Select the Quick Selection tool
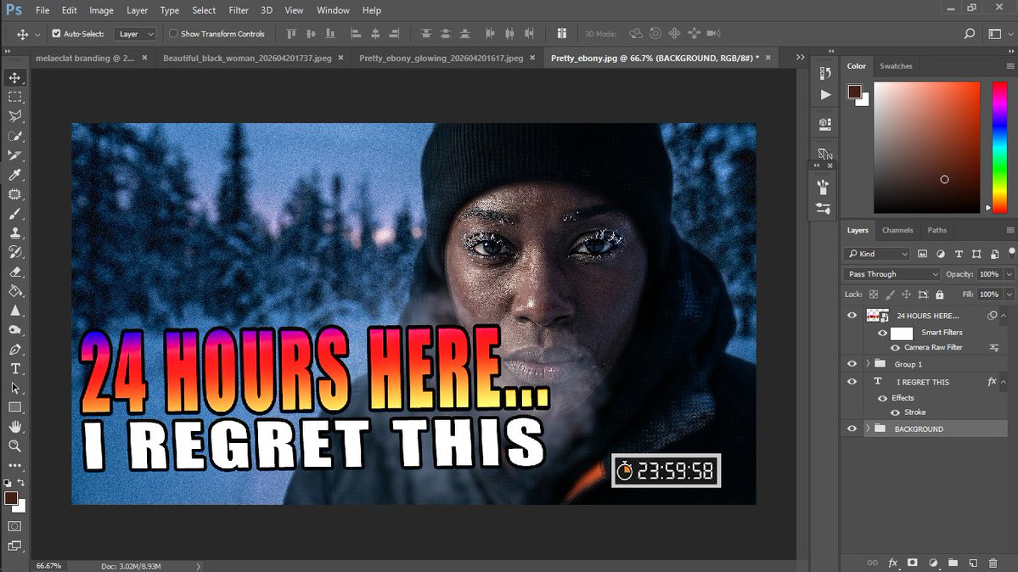 [15, 136]
